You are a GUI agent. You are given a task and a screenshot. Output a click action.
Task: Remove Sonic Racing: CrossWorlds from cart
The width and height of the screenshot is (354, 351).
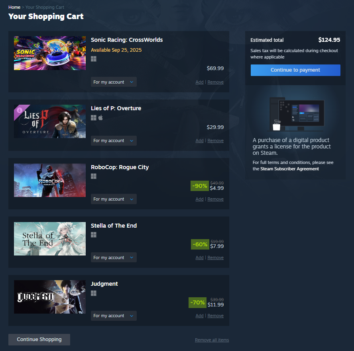point(215,82)
